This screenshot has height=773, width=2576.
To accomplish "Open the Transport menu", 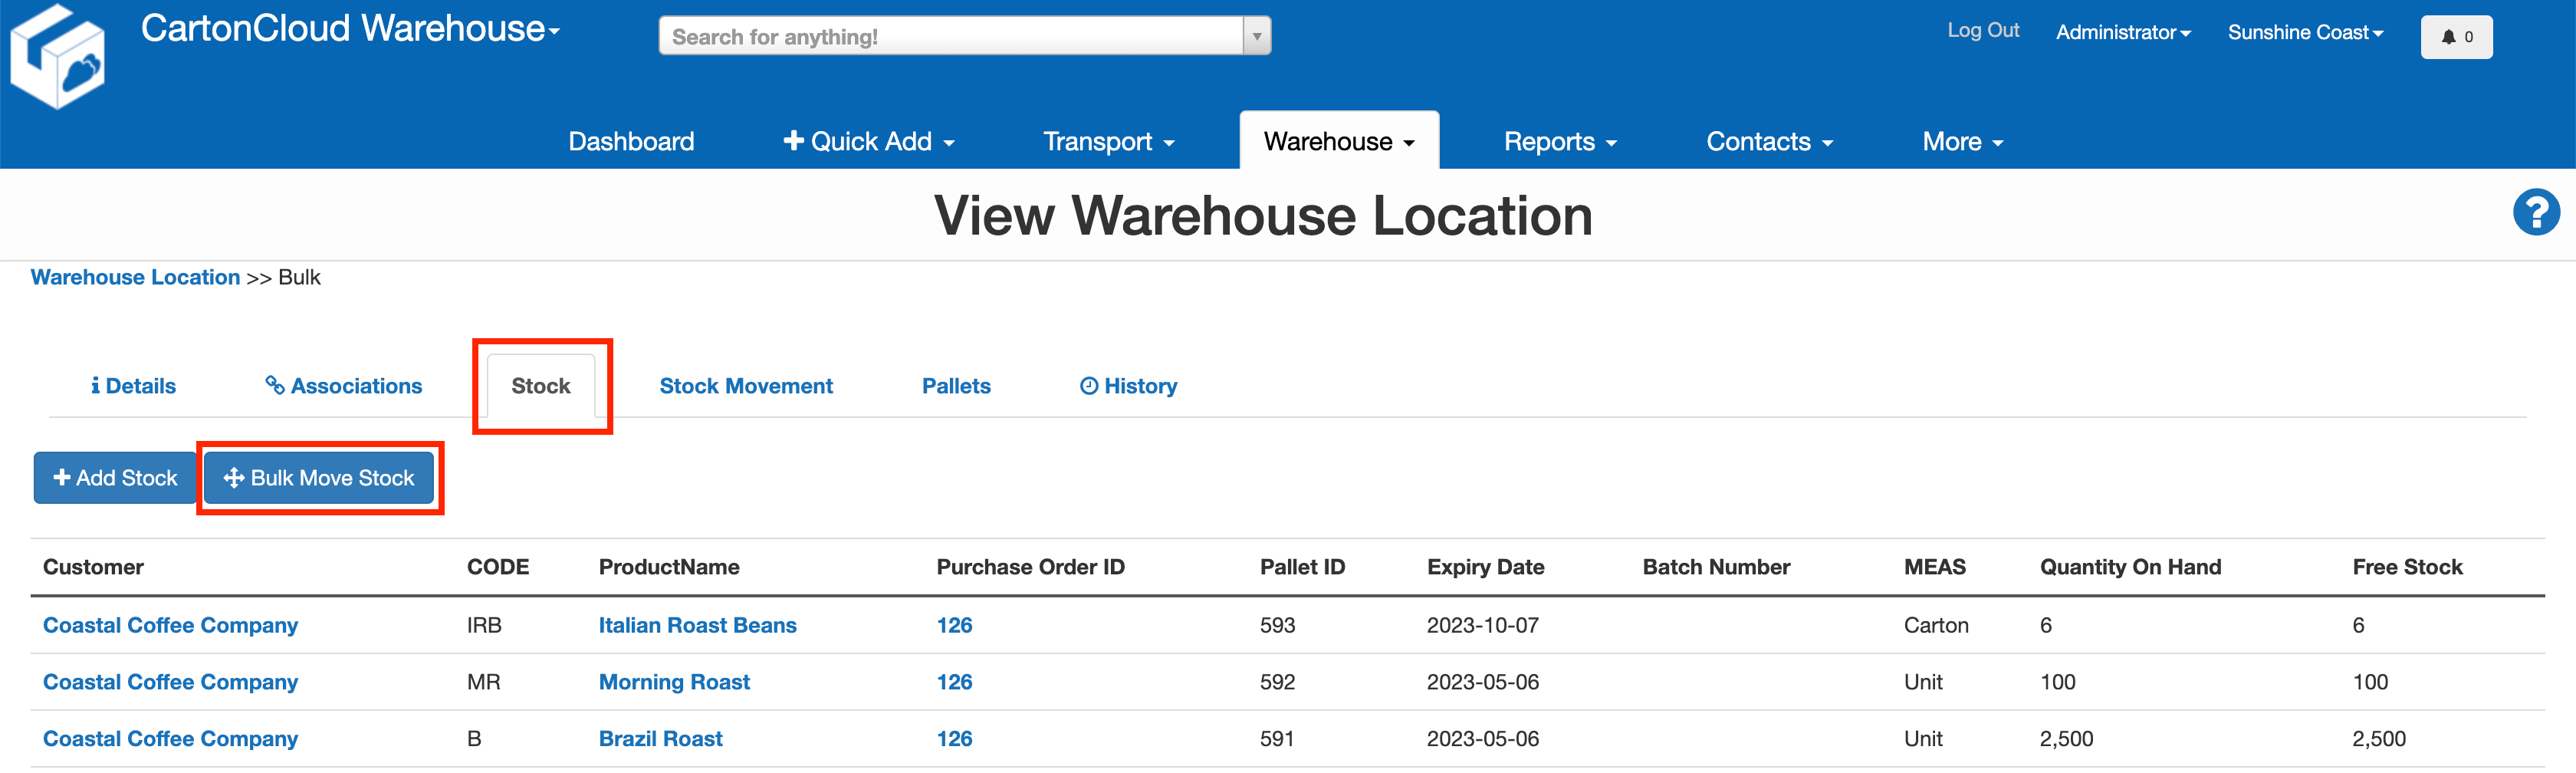I will pos(1108,141).
